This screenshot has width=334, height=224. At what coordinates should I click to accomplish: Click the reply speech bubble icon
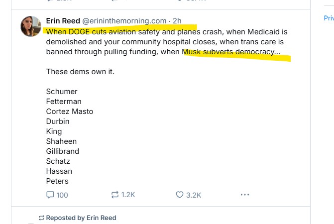[50, 195]
